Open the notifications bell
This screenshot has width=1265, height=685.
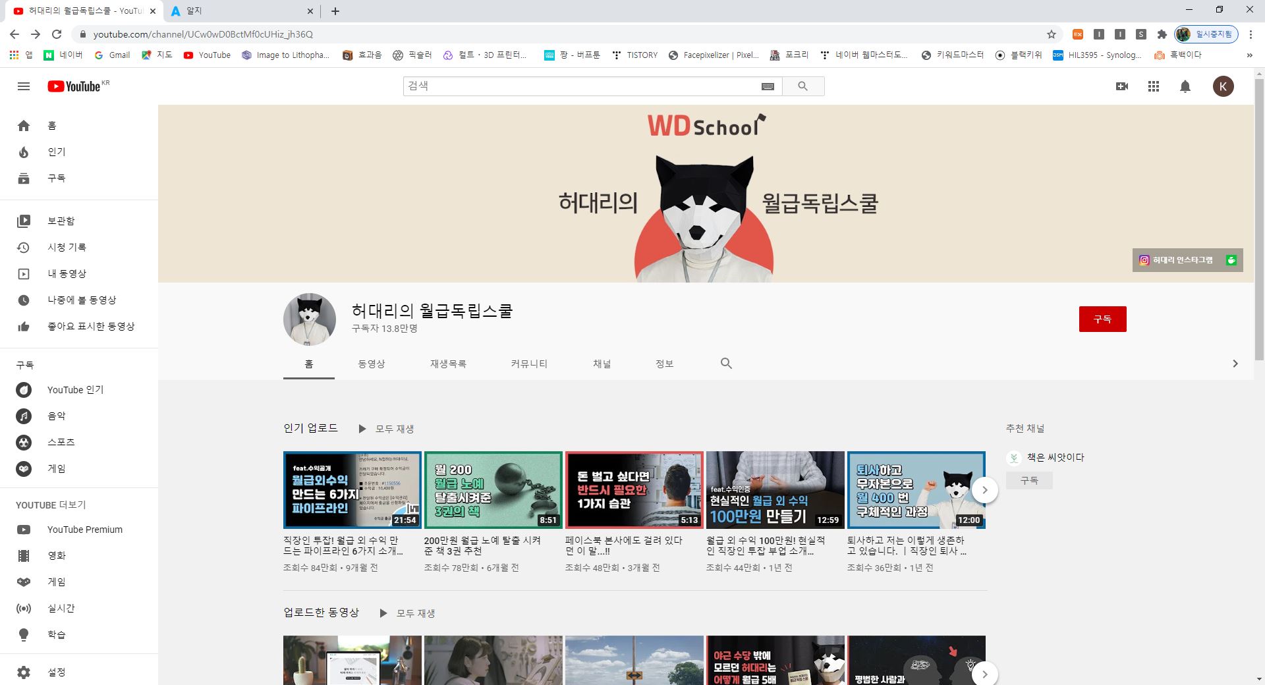(x=1185, y=86)
